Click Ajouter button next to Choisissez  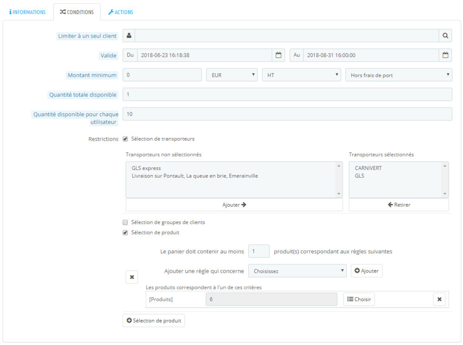pyautogui.click(x=366, y=271)
